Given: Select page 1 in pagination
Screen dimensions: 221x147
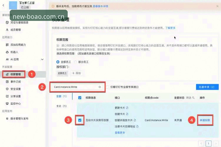Looking at the screenshot, I should [x=208, y=143].
